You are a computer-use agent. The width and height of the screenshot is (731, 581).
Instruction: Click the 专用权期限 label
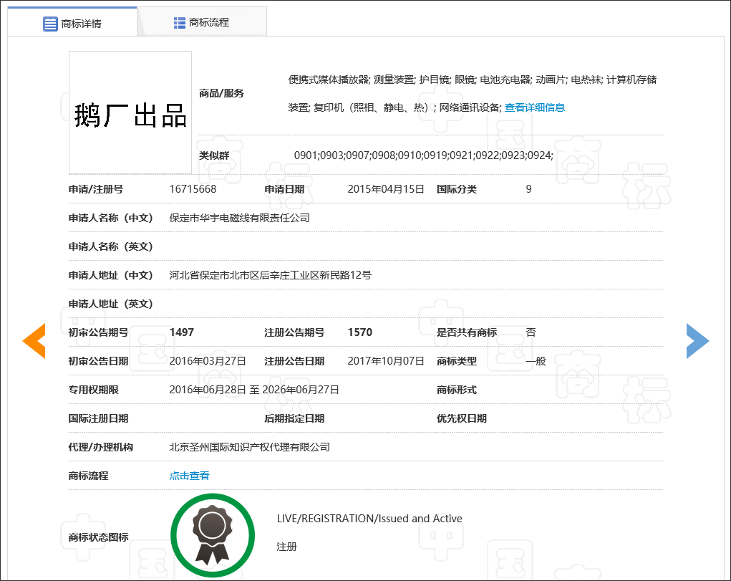[93, 390]
